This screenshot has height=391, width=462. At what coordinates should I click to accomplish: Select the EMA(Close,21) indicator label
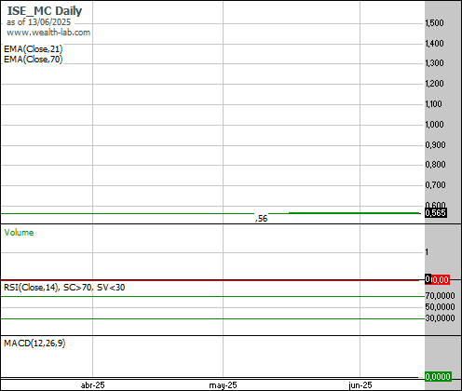[x=34, y=49]
